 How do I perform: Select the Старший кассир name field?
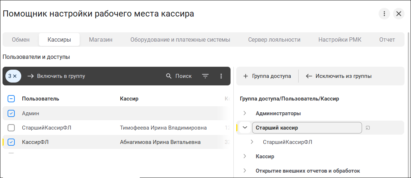point(307,128)
